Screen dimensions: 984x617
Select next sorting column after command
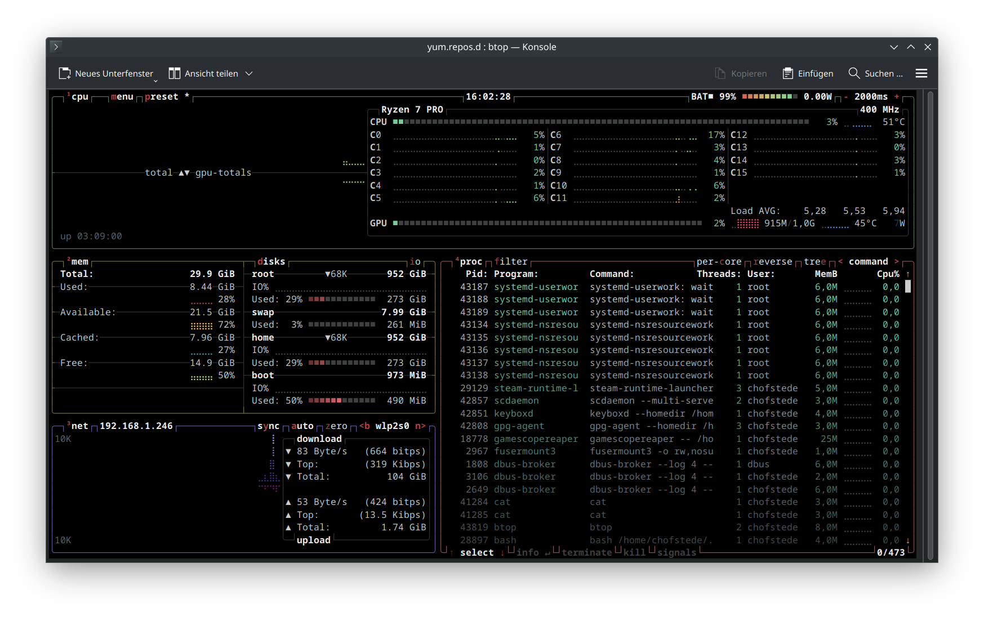pos(897,262)
